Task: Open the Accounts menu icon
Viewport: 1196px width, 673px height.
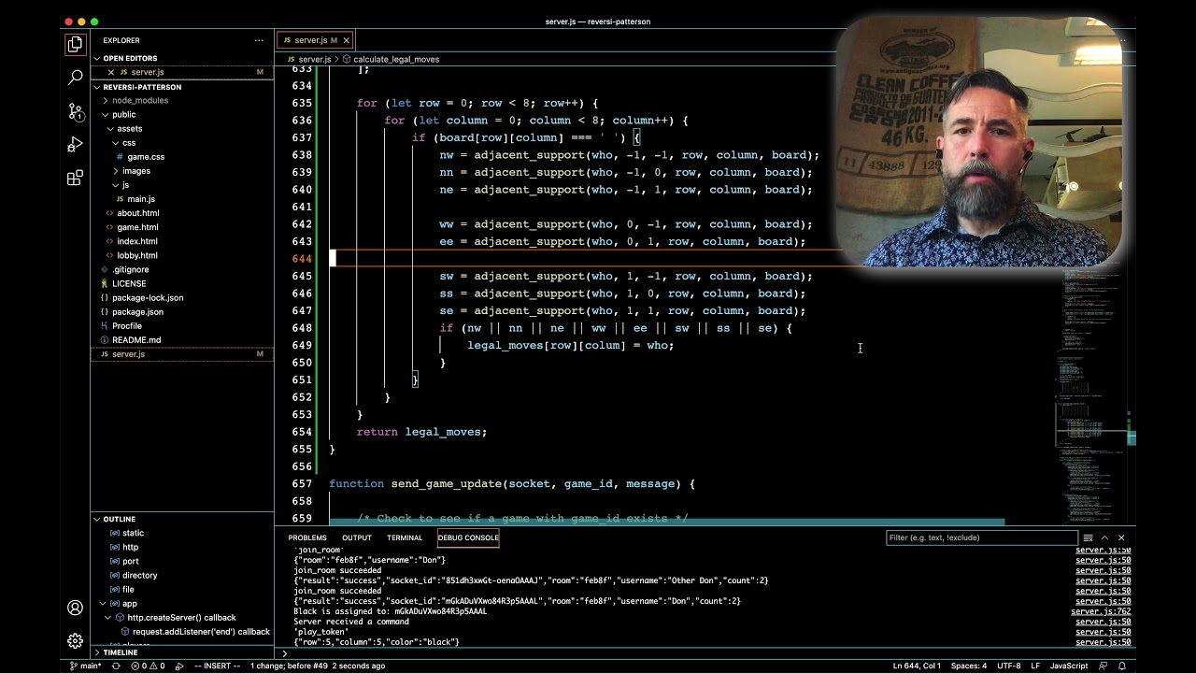Action: click(75, 608)
